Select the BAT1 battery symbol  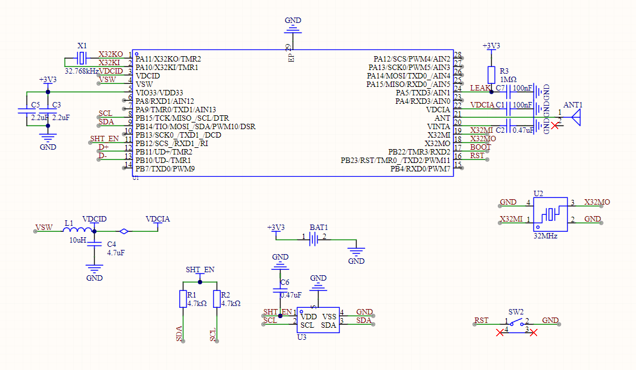click(x=314, y=239)
